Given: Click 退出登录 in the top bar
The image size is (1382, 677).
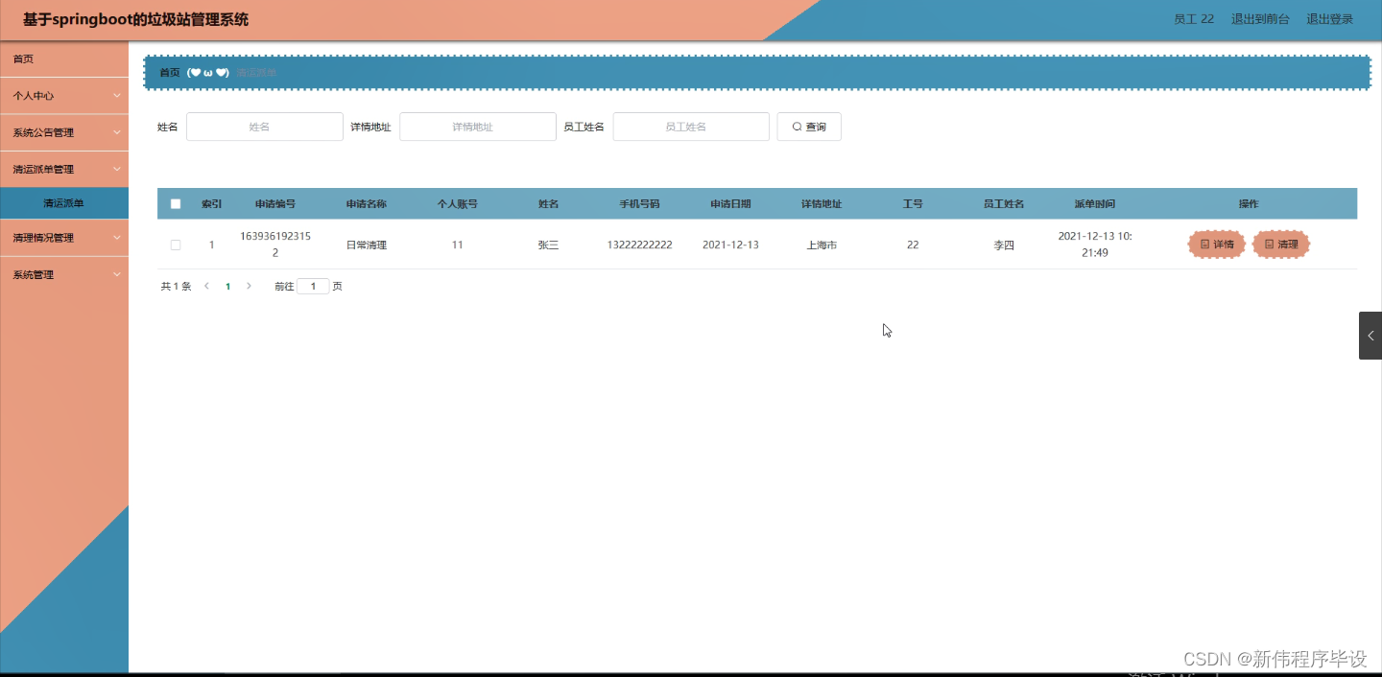Looking at the screenshot, I should click(1329, 17).
